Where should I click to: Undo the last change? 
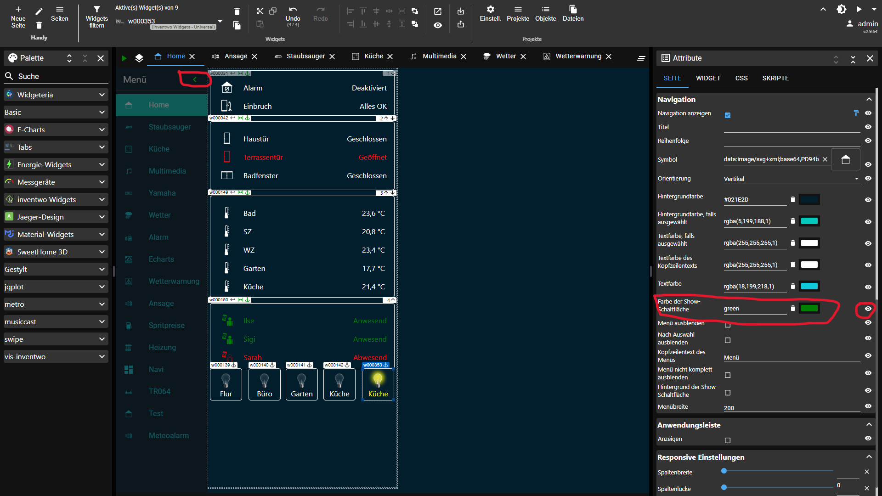(x=293, y=16)
